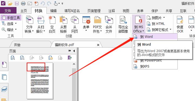Switch to the 编辑 ribbon tab
The width and height of the screenshot is (195, 101).
click(x=54, y=11)
